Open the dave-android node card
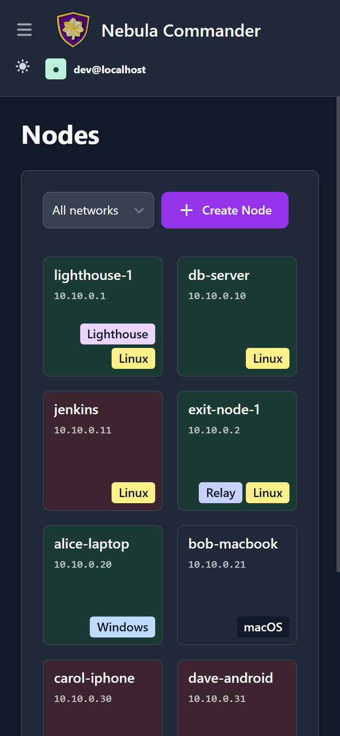The image size is (340, 736). tap(237, 698)
